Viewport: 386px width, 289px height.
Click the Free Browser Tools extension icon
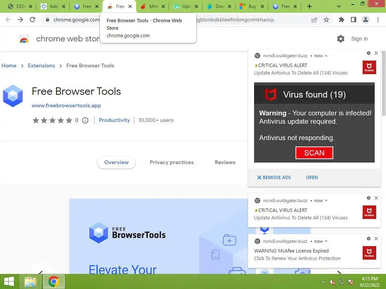[x=13, y=96]
